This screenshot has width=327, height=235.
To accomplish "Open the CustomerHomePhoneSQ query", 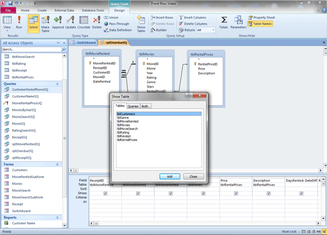I will (30, 89).
